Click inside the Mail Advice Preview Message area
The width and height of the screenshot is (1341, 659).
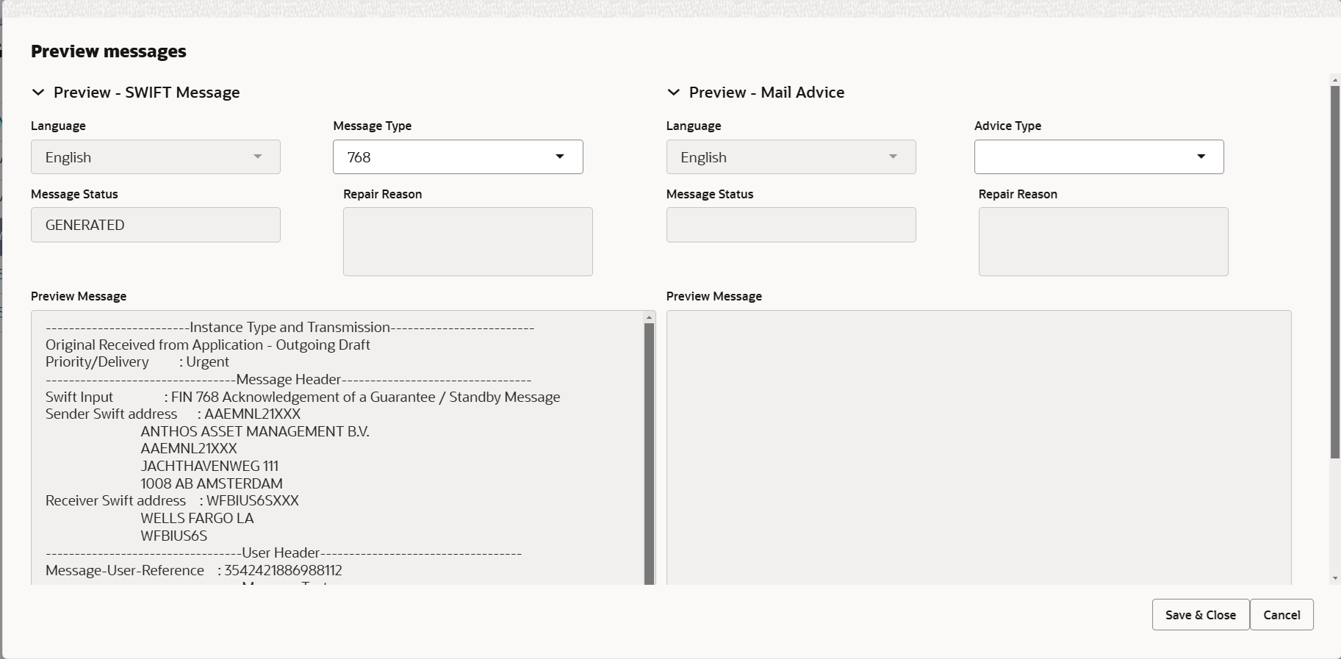[978, 448]
